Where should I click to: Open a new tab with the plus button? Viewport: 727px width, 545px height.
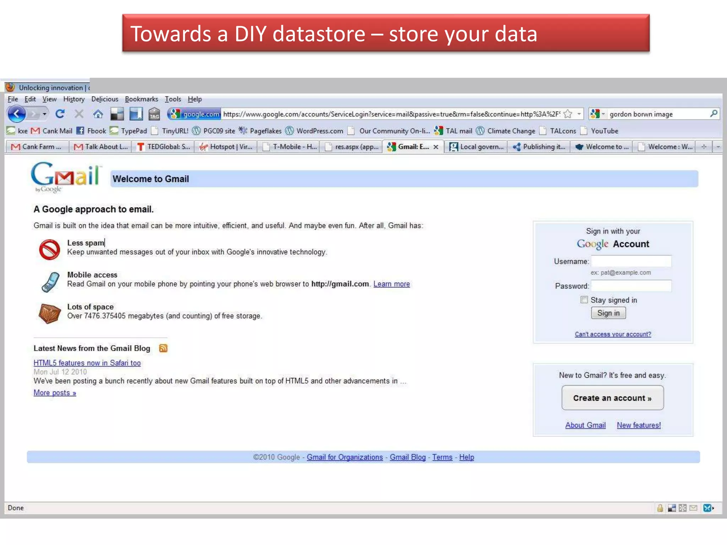pyautogui.click(x=704, y=147)
